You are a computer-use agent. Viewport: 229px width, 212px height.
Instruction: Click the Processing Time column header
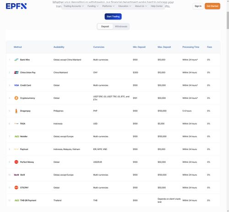pos(191,47)
